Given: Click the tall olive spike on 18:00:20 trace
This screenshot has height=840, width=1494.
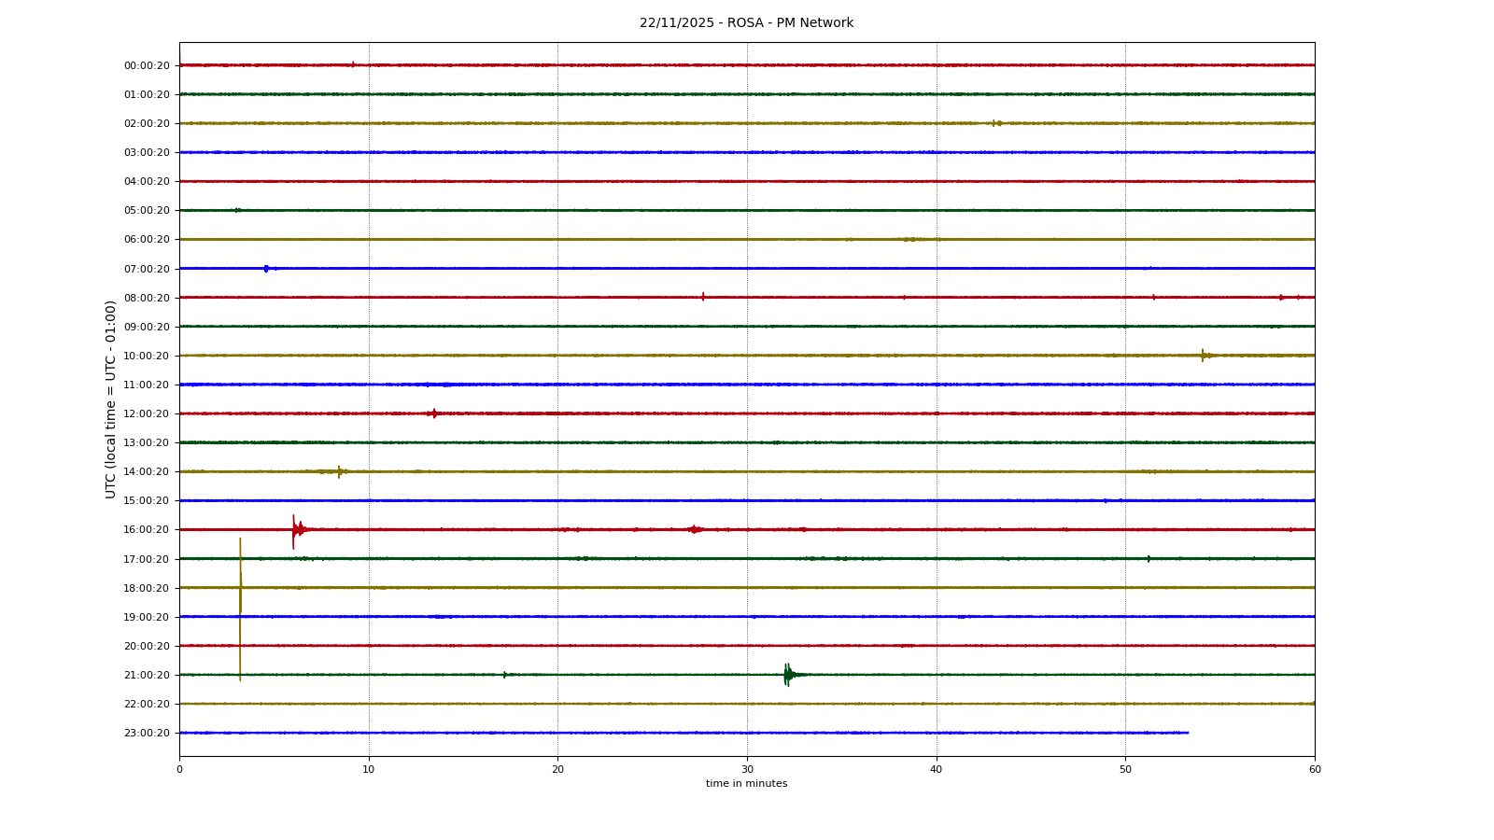Looking at the screenshot, I should click(240, 587).
